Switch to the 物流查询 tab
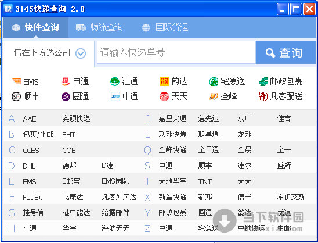Image resolution: width=318 pixels, height=243 pixels. (x=99, y=27)
